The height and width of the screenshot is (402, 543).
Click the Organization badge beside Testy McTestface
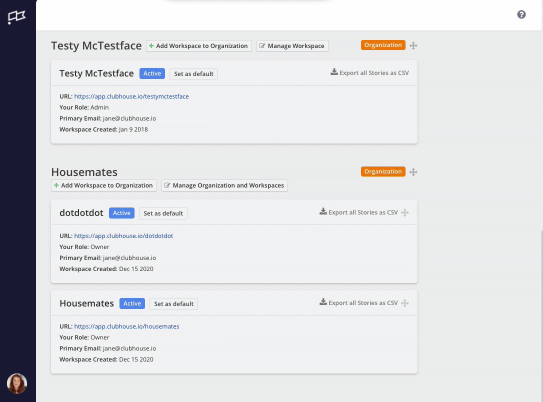click(383, 45)
